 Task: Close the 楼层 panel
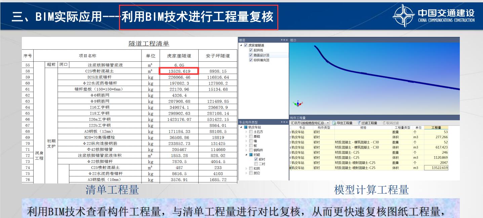287,40
